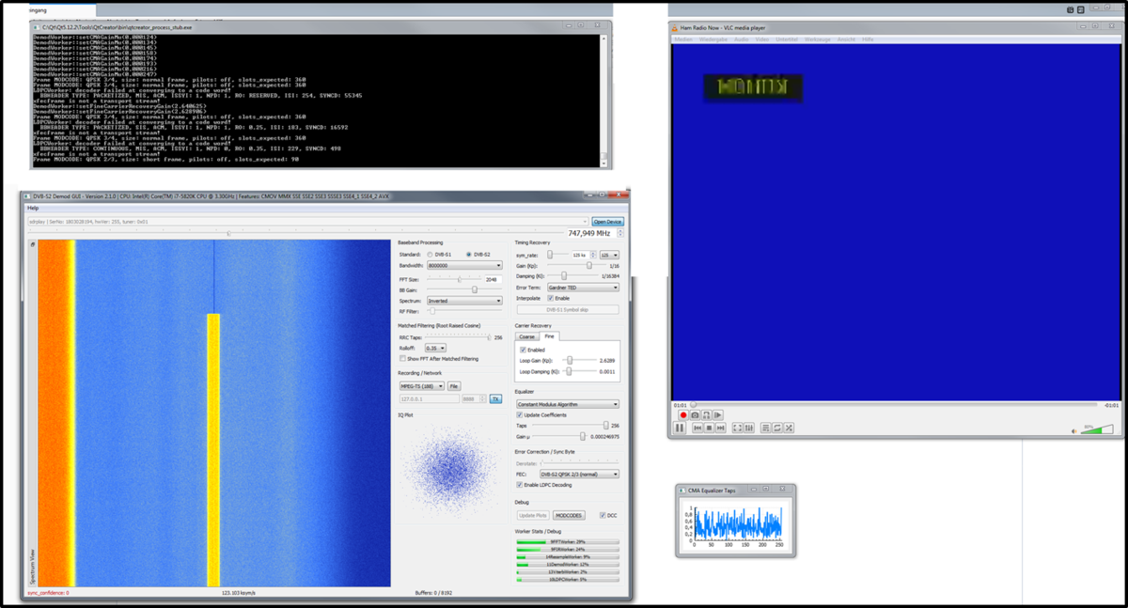Viewport: 1128px width, 608px height.
Task: Enable random playback in VLC
Action: tap(789, 428)
